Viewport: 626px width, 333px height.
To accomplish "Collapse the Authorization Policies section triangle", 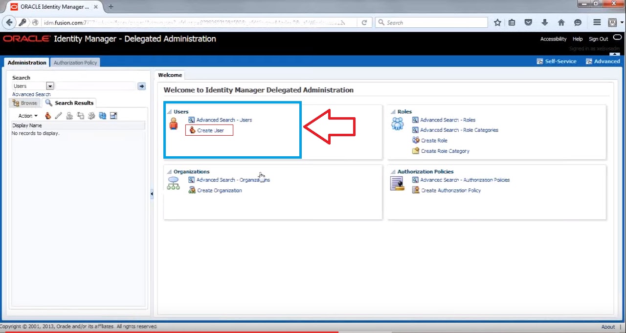I will click(x=394, y=171).
